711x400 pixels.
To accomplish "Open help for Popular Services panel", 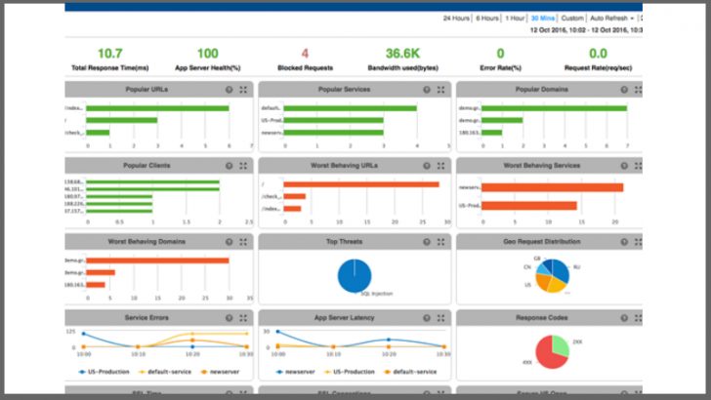I will pyautogui.click(x=427, y=90).
